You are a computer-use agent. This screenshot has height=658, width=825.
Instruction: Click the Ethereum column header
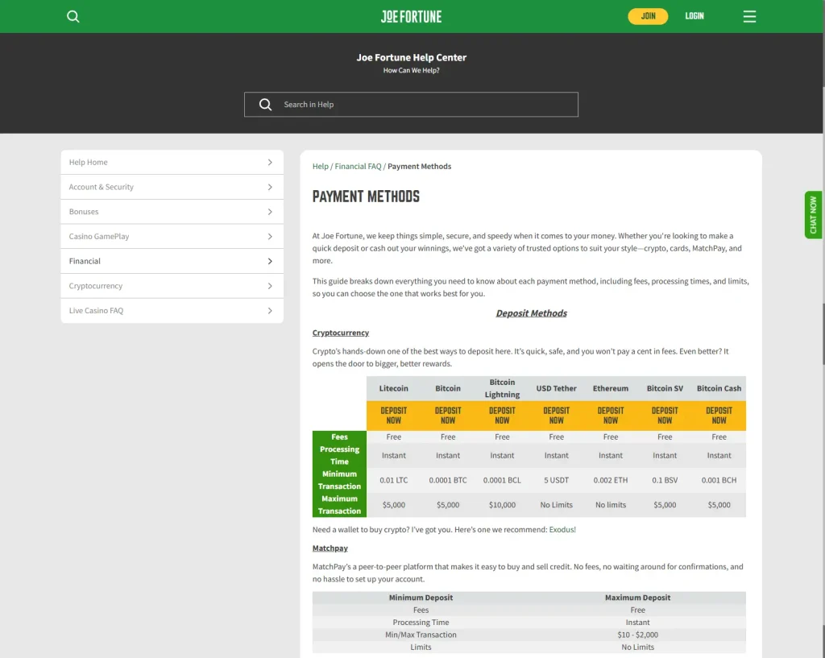click(611, 388)
